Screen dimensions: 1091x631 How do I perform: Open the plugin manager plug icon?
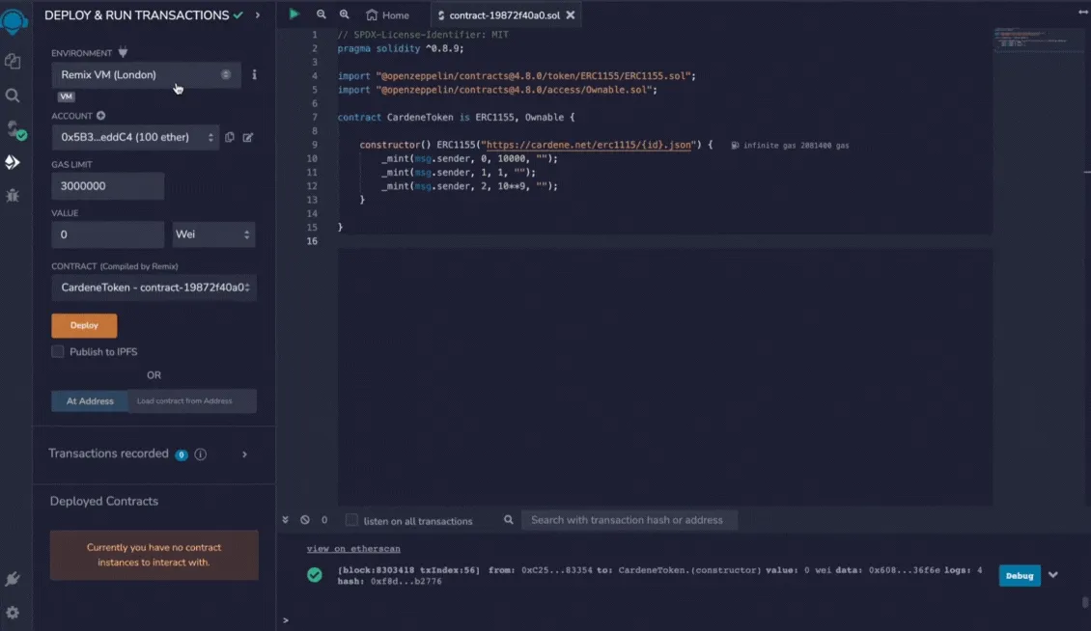tap(13, 579)
